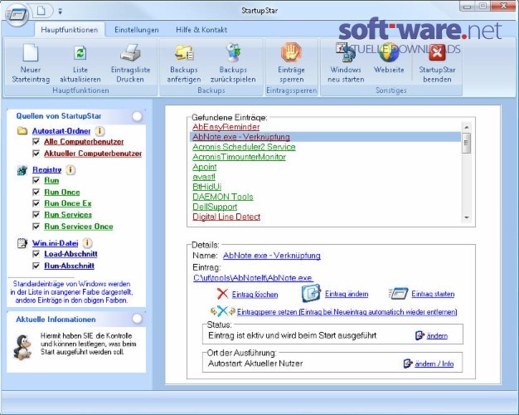
Task: Click the Win.ini-Datei heading link
Action: click(55, 243)
